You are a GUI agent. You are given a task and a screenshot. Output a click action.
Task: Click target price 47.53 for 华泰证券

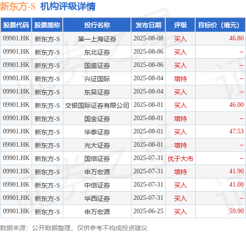click(236, 131)
